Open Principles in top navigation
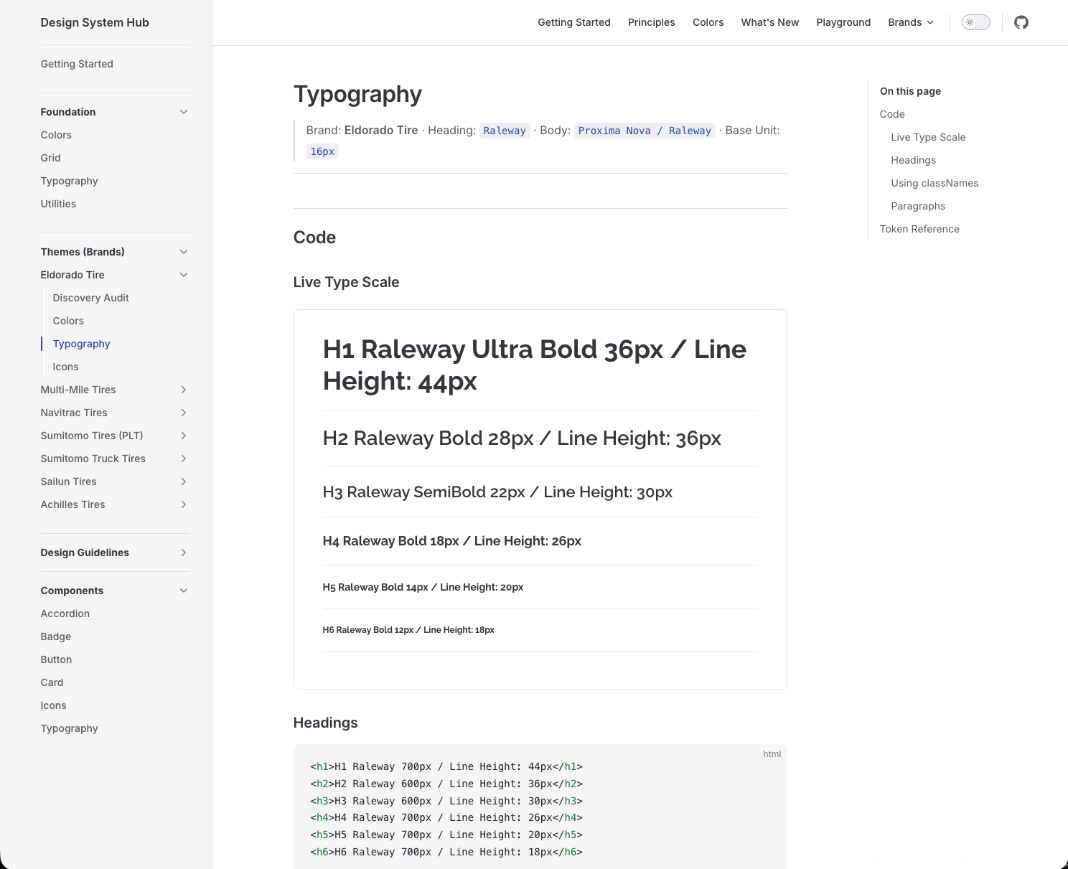 652,22
